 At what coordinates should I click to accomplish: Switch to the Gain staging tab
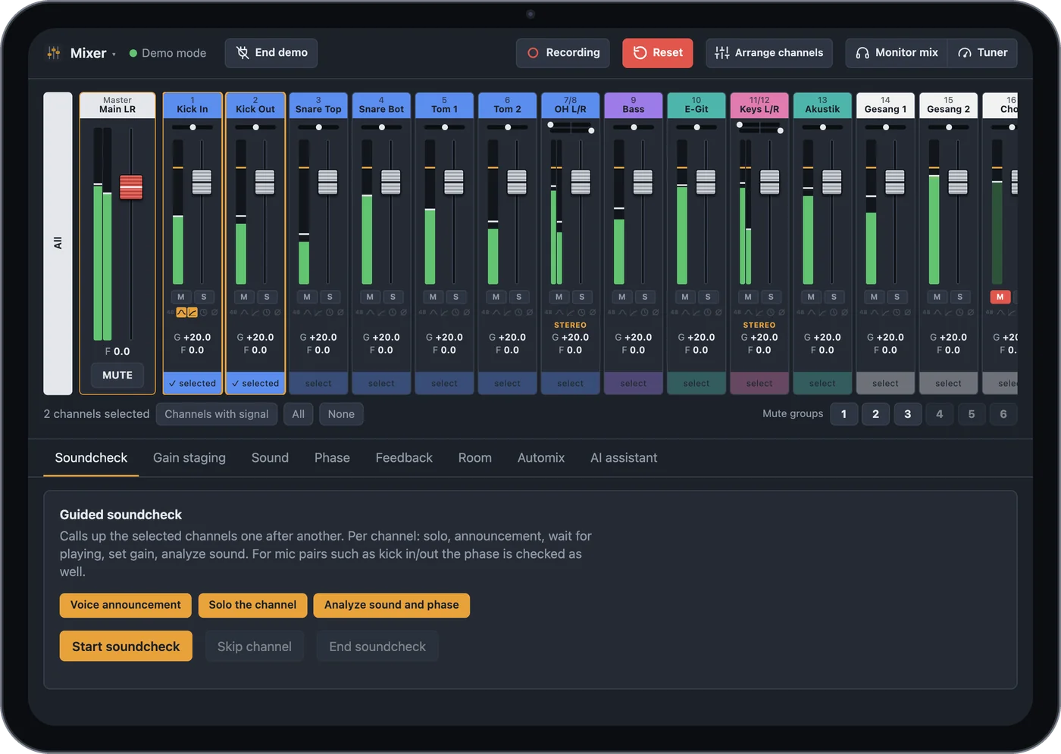[x=189, y=457]
